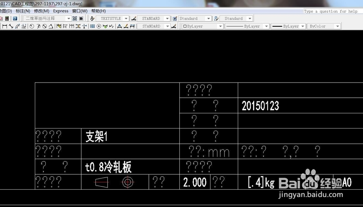Open the 绘图(D) menu
Screen dimensions: 363x207
coord(5,11)
